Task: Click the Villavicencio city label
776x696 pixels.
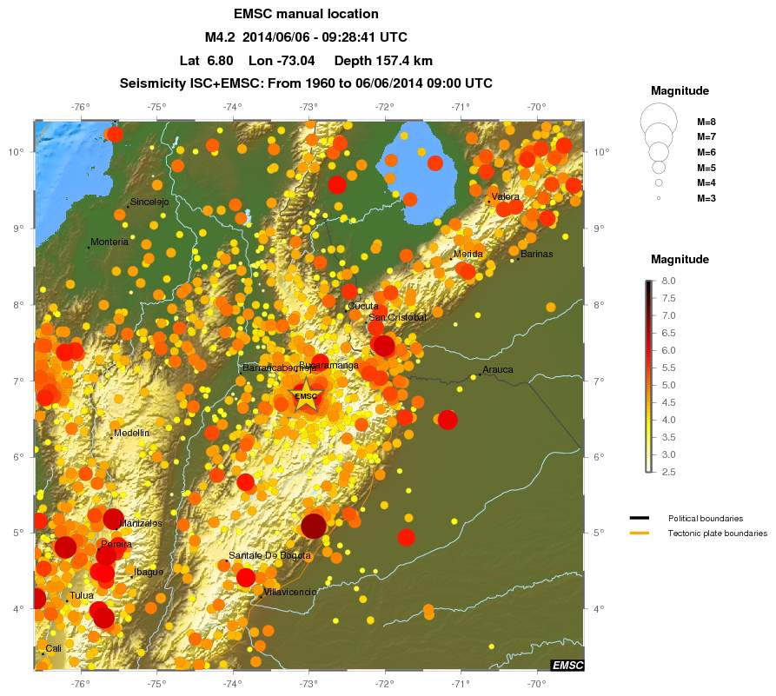Action: pos(290,592)
